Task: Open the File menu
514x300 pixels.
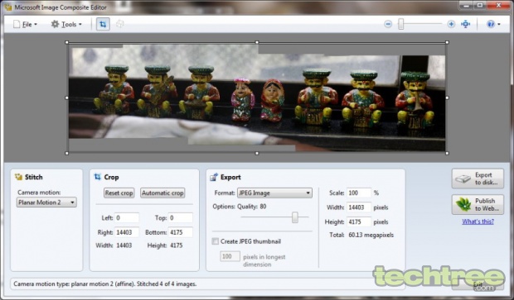Action: (x=25, y=24)
